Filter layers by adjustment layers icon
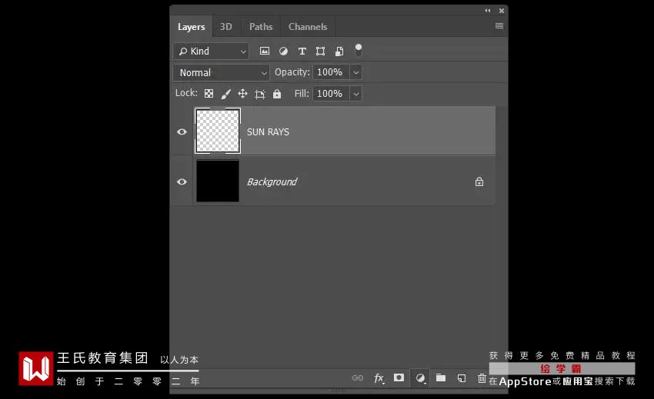This screenshot has height=399, width=654. click(x=283, y=51)
